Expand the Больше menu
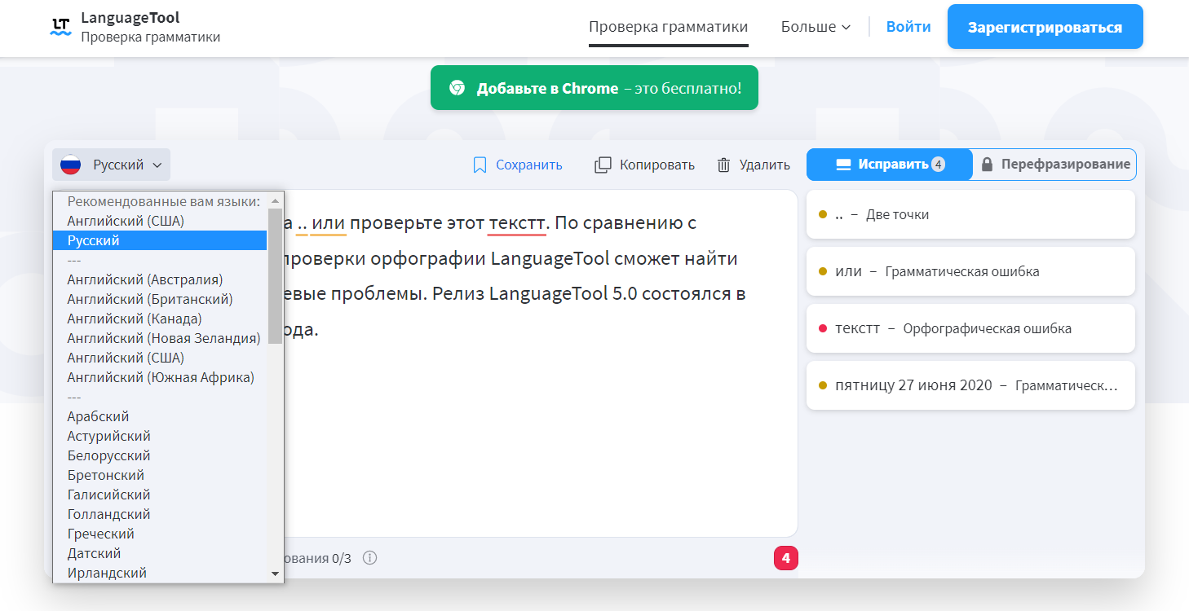Screen dimensions: 1189x611 [816, 27]
